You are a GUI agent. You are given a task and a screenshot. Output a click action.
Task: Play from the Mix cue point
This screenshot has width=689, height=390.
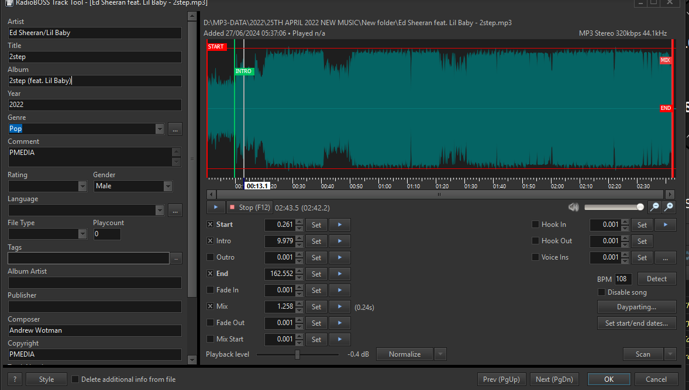pyautogui.click(x=339, y=306)
